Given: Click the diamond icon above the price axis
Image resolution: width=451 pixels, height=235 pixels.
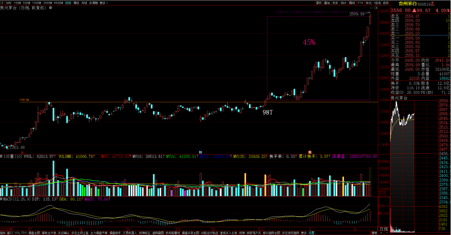Looking at the screenshot, I should (371, 8).
